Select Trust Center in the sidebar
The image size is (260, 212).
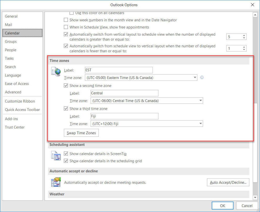pos(14,127)
